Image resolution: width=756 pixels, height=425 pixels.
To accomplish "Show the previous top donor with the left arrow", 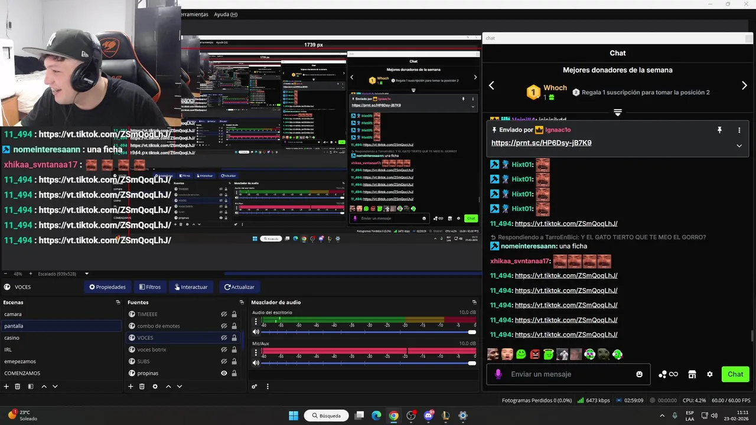I will 491,86.
